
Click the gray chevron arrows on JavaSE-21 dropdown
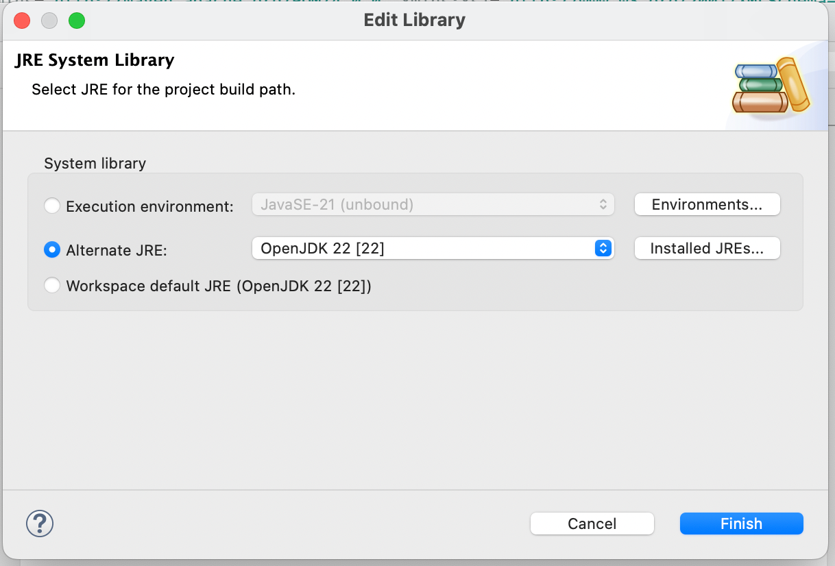coord(603,204)
